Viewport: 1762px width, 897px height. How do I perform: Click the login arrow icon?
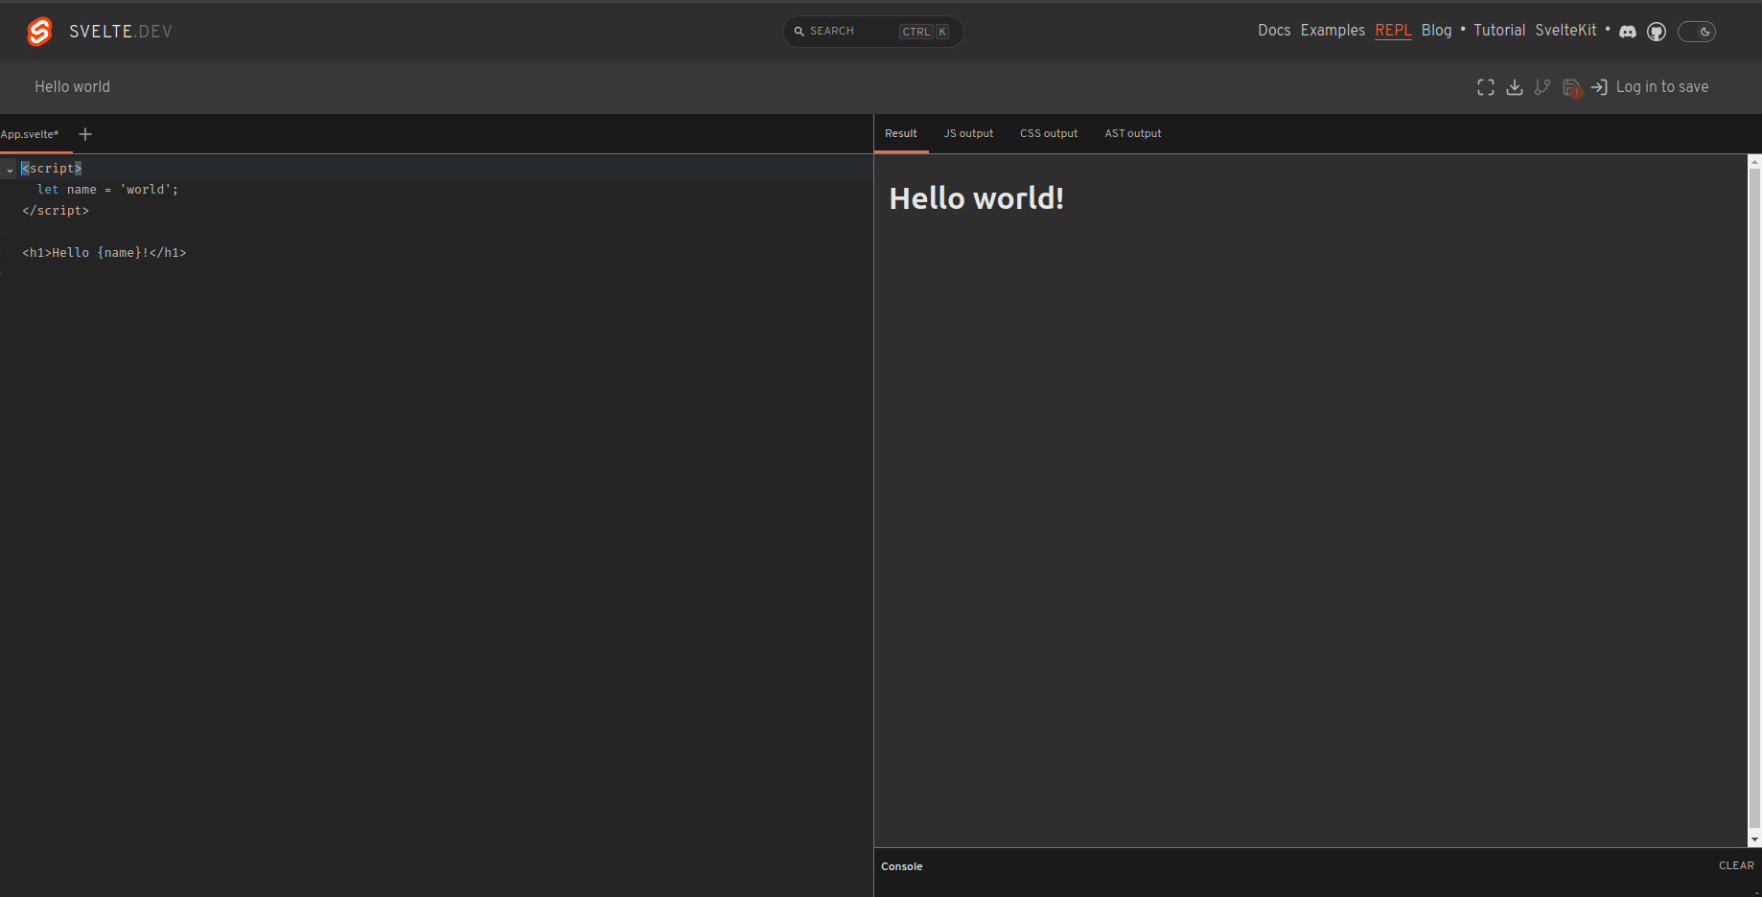[x=1599, y=87]
